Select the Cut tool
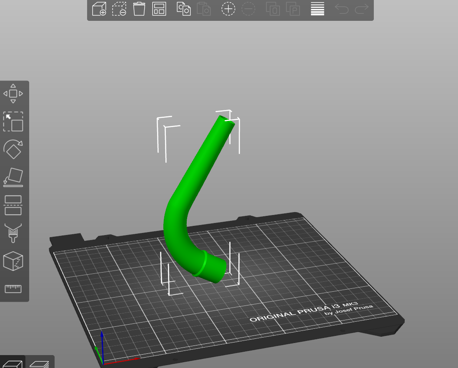The height and width of the screenshot is (368, 458). point(13,205)
